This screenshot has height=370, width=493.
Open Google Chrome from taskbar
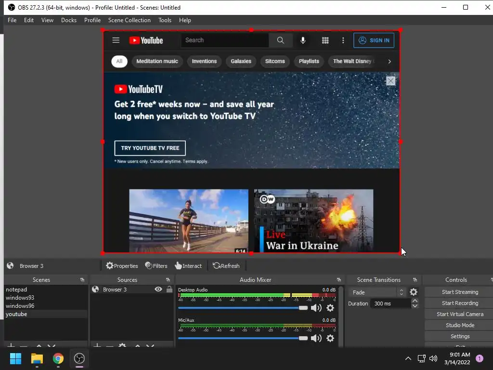tap(58, 358)
